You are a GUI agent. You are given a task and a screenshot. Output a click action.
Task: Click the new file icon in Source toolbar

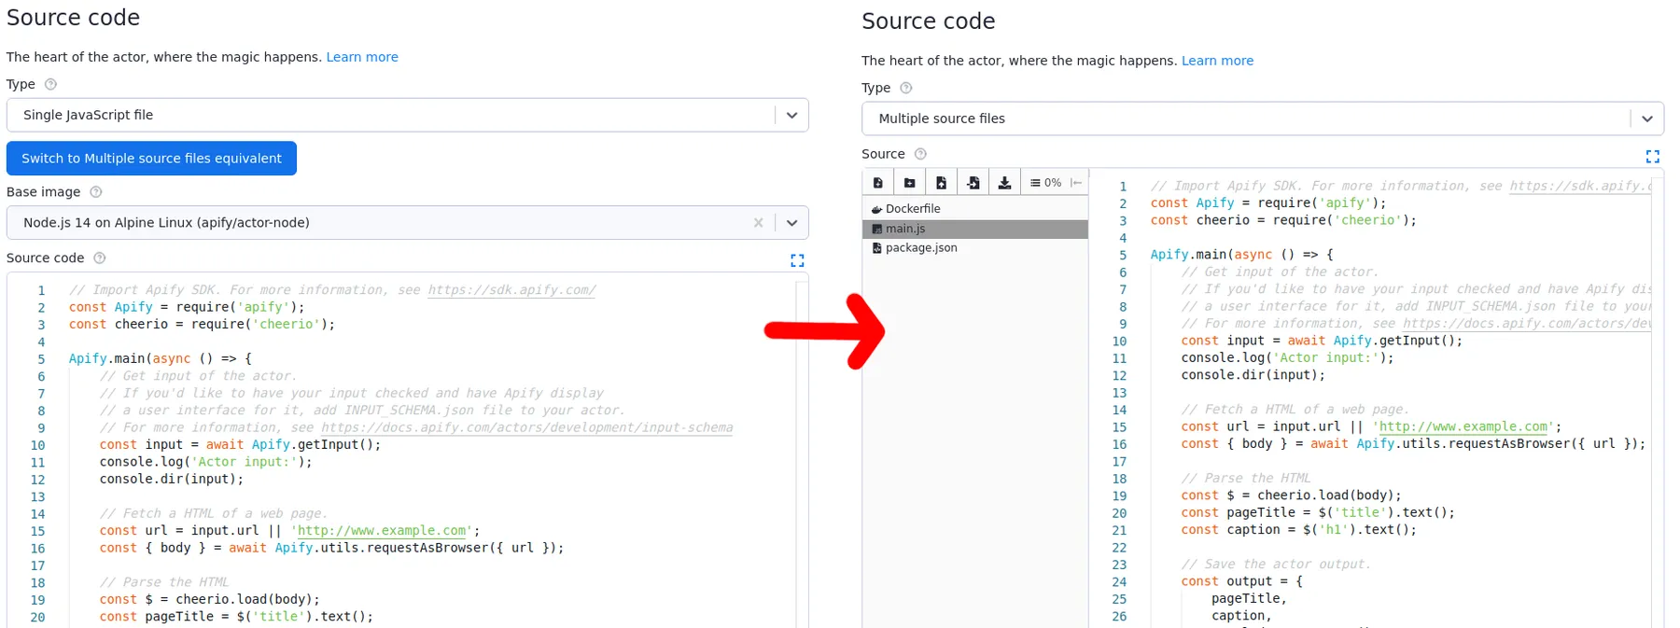coord(878,183)
